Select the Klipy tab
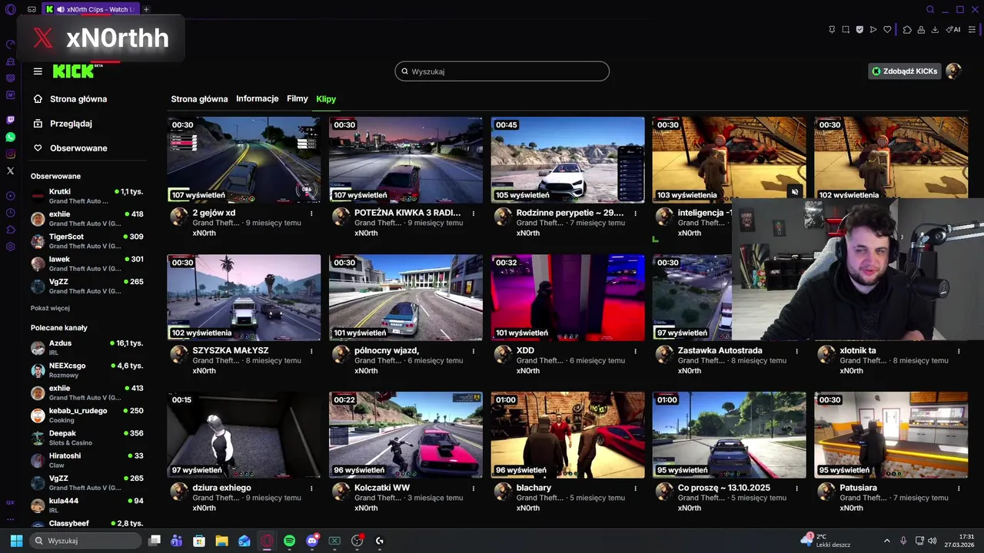This screenshot has width=984, height=553. pos(326,99)
